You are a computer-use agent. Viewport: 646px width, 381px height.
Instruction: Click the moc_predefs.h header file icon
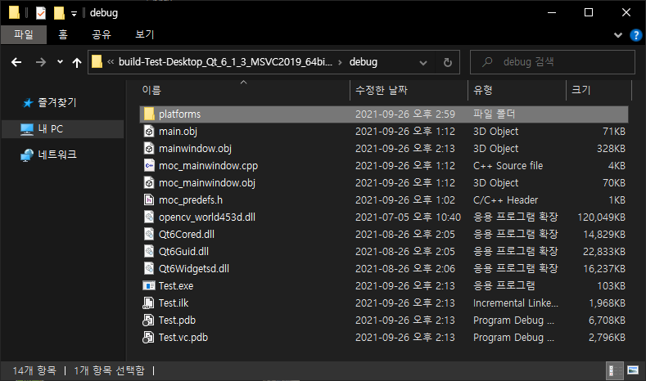point(149,200)
